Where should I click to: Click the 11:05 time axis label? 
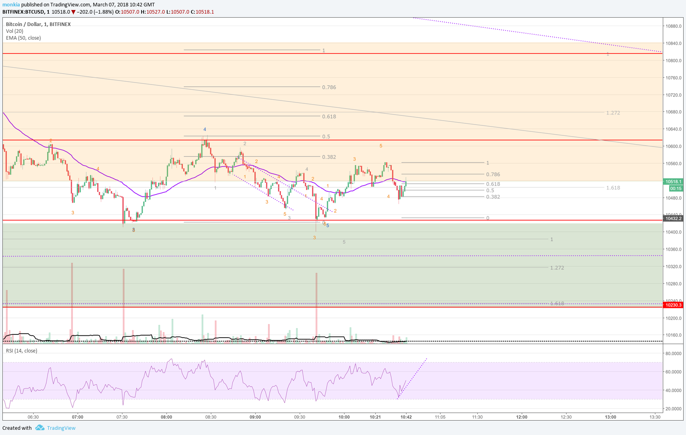pos(440,417)
